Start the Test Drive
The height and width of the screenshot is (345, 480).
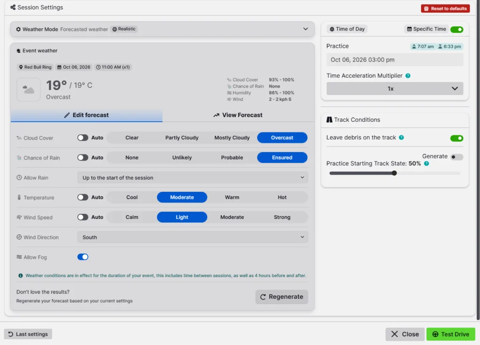point(450,334)
